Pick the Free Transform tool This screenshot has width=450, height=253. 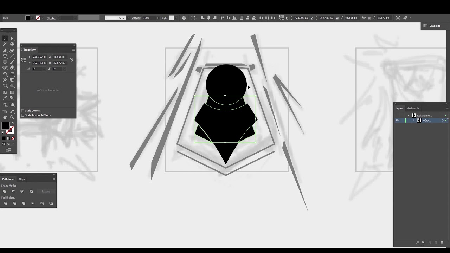point(12,80)
